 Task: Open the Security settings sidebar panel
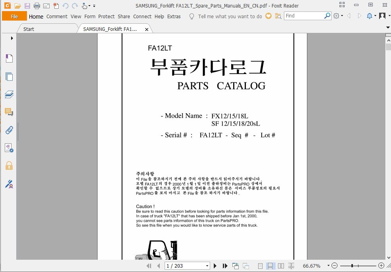[x=9, y=165]
